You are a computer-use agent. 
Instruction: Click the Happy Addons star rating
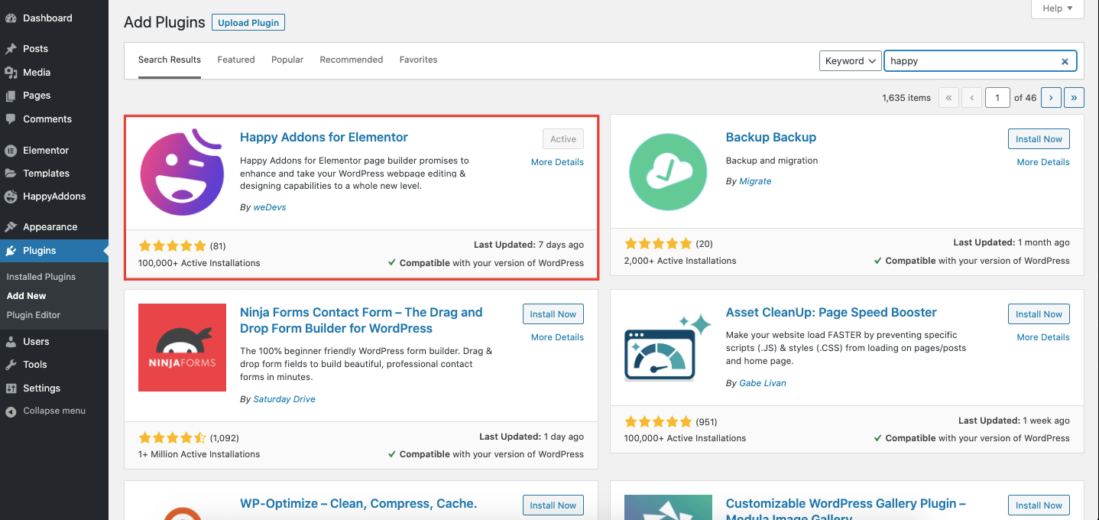(173, 246)
